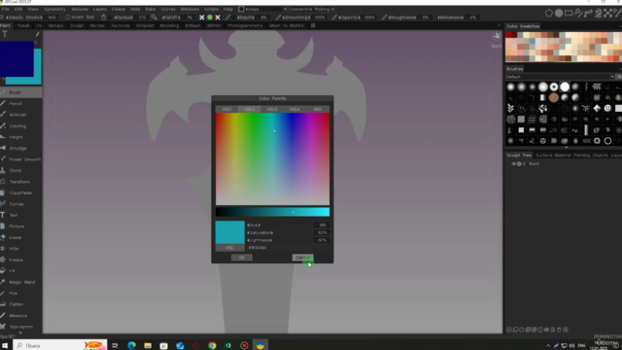622x350 pixels.
Task: Click the Windows search box
Action: 60,345
